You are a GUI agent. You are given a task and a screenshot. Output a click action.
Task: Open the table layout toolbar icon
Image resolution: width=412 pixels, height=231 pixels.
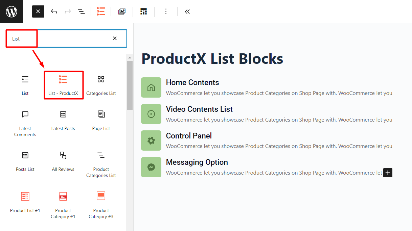pyautogui.click(x=144, y=11)
